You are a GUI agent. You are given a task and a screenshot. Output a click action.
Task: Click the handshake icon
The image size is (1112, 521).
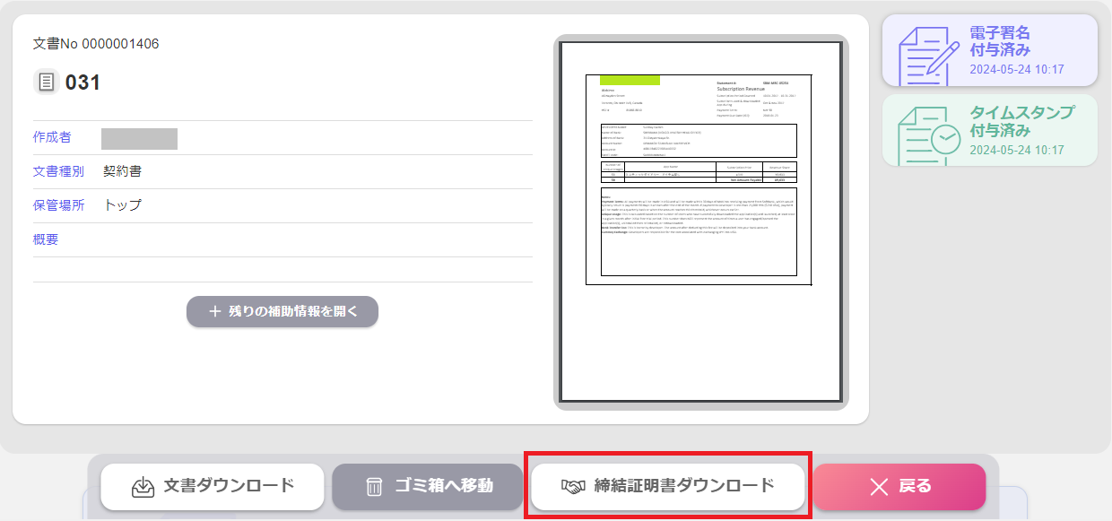[573, 487]
